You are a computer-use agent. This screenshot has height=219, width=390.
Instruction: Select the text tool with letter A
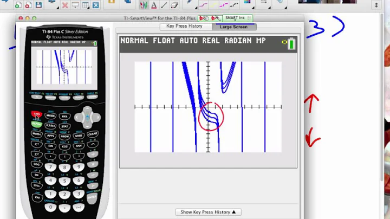click(x=154, y=5)
